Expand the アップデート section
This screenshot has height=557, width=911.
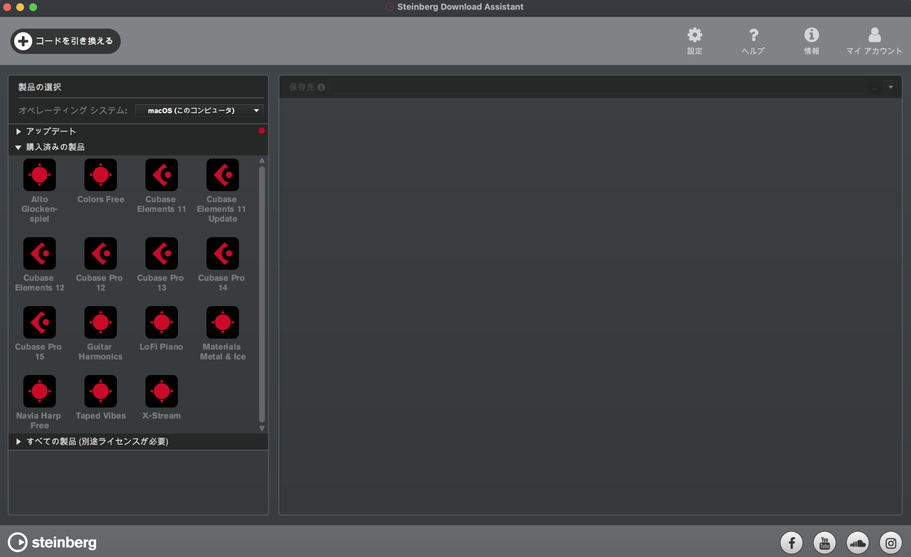tap(19, 131)
